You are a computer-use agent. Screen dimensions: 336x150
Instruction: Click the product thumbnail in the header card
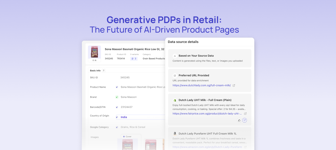[x=94, y=52]
